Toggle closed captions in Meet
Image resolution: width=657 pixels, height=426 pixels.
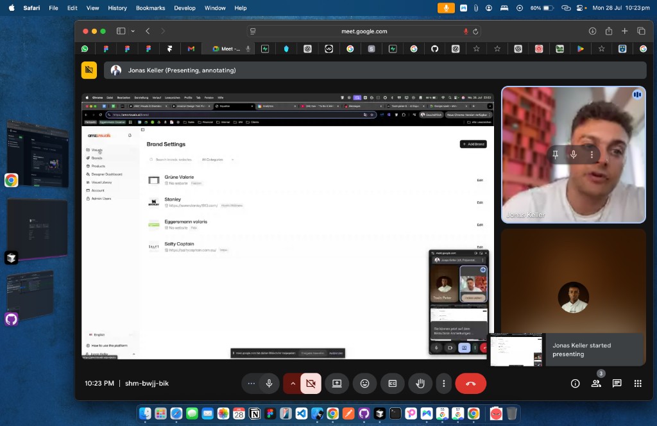393,383
